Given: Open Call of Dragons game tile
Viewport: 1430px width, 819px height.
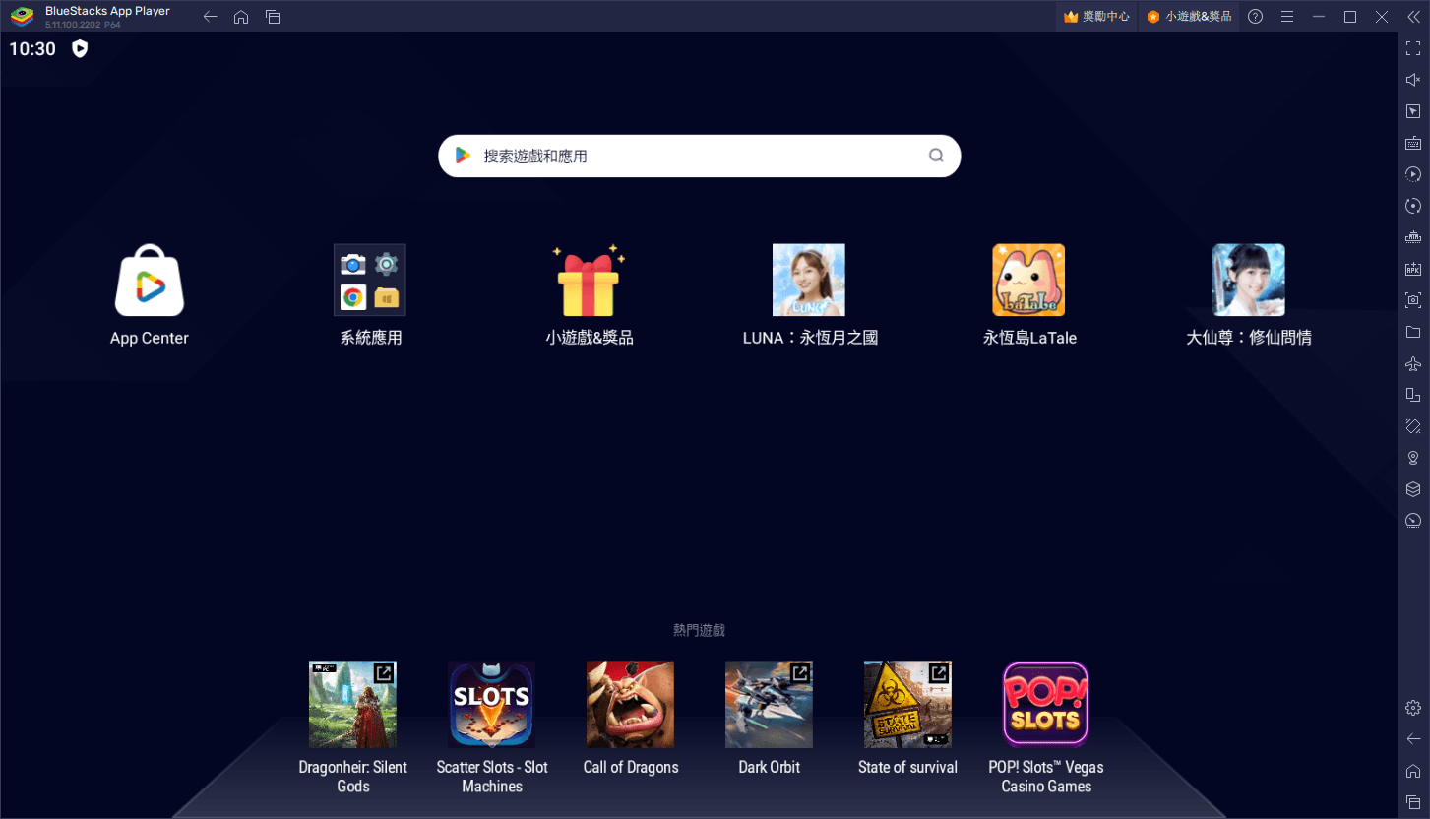Looking at the screenshot, I should [631, 718].
